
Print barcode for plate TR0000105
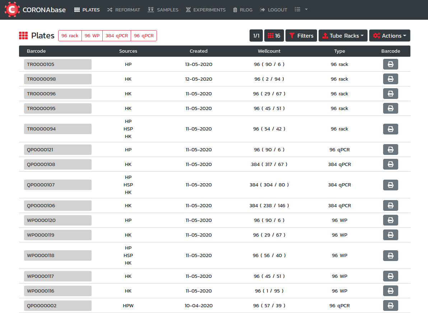point(390,65)
